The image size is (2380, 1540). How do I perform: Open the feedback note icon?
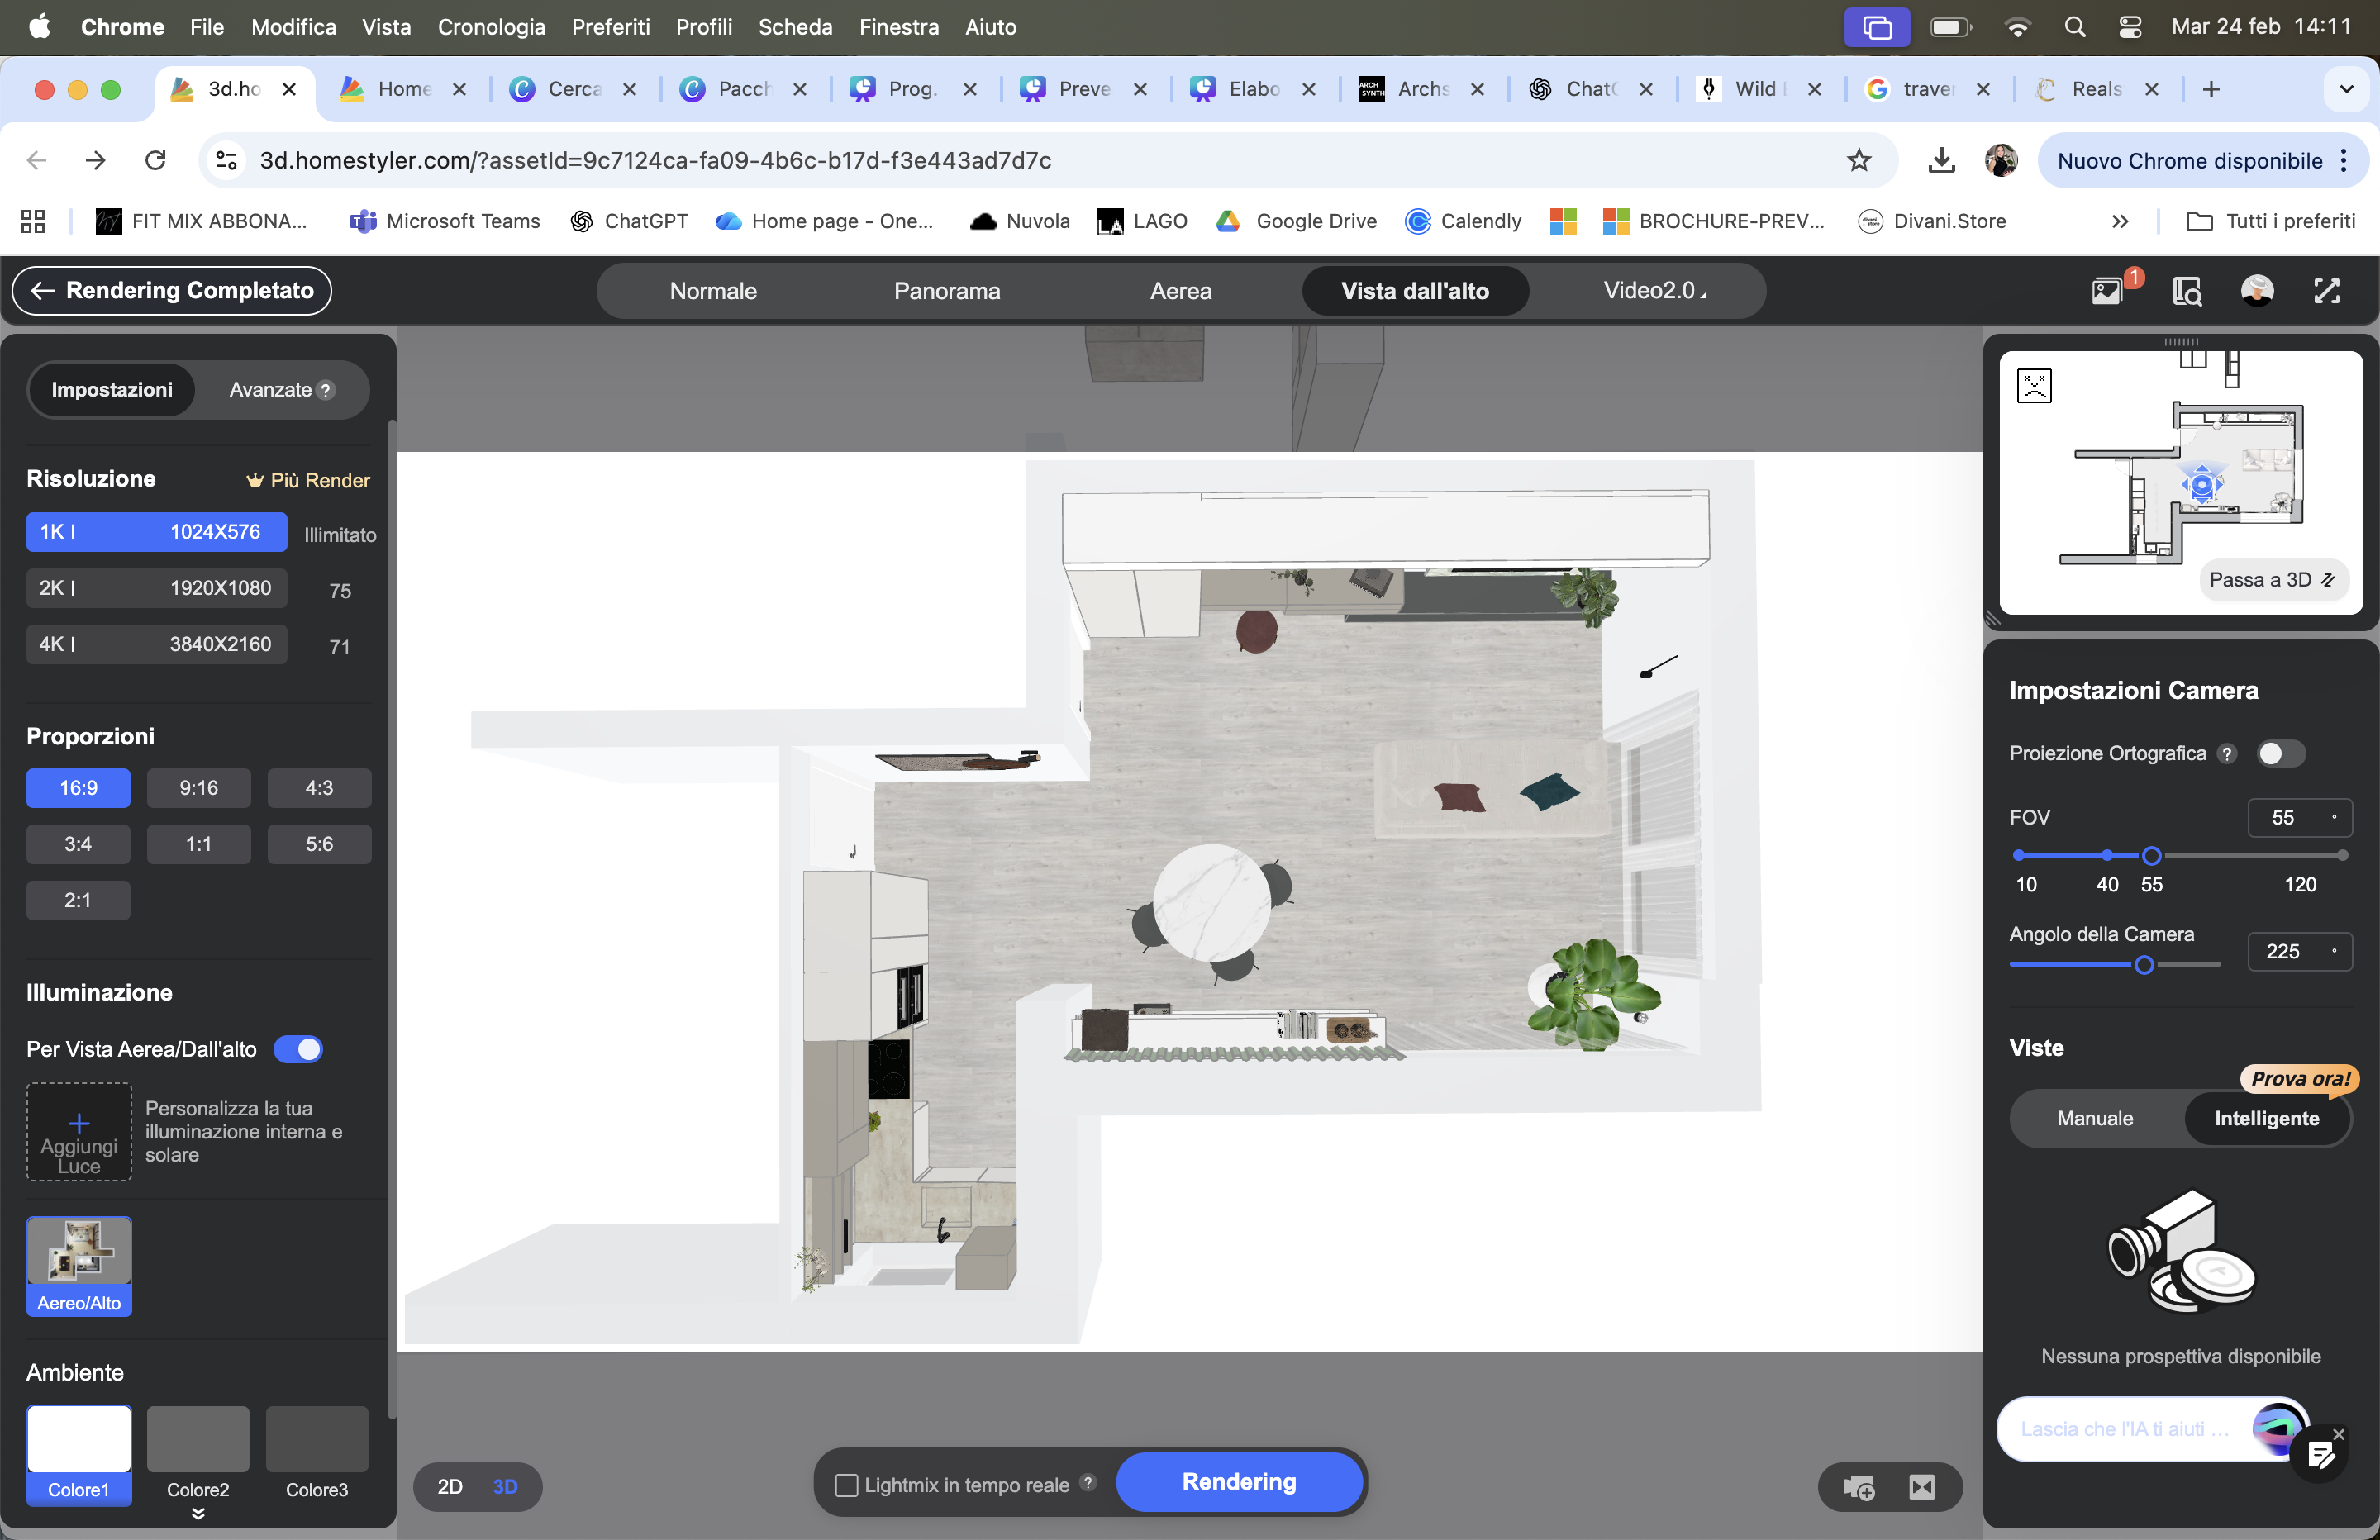(2321, 1455)
